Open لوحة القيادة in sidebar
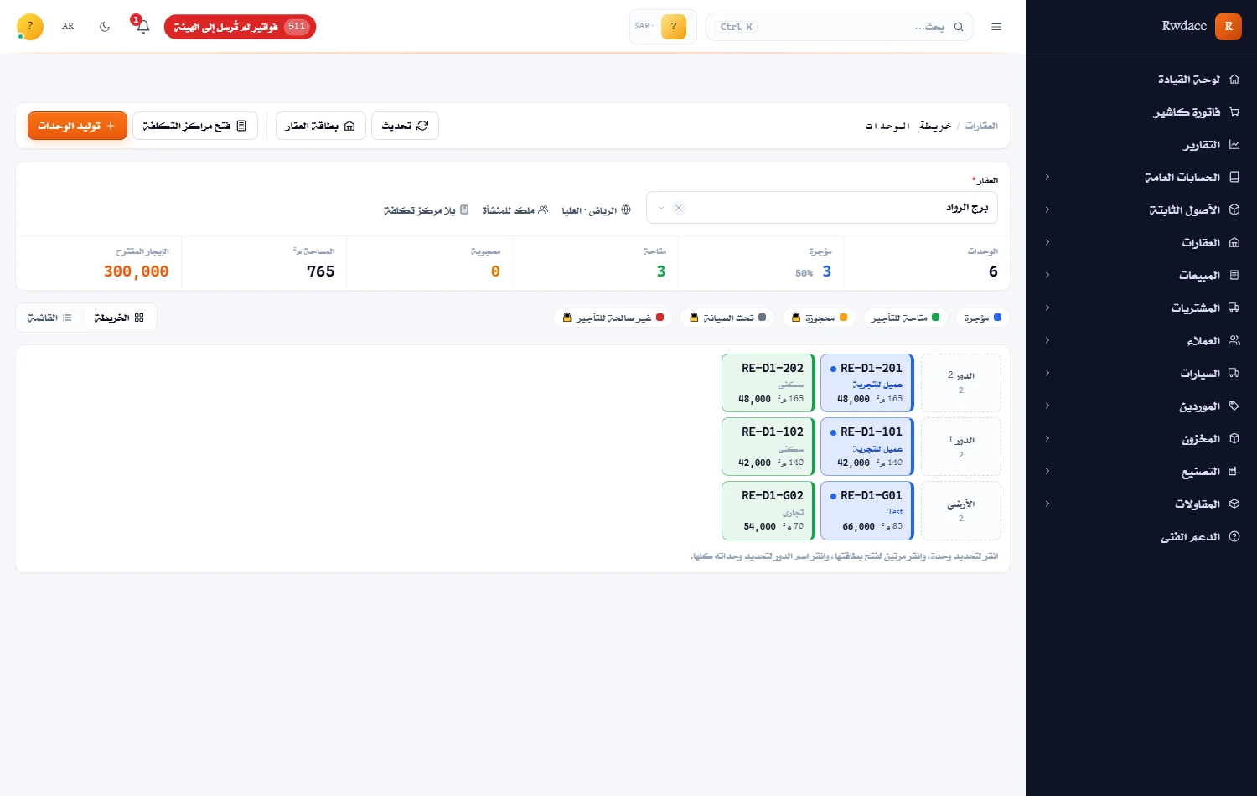Viewport: 1257px width, 796px height. pyautogui.click(x=1141, y=80)
